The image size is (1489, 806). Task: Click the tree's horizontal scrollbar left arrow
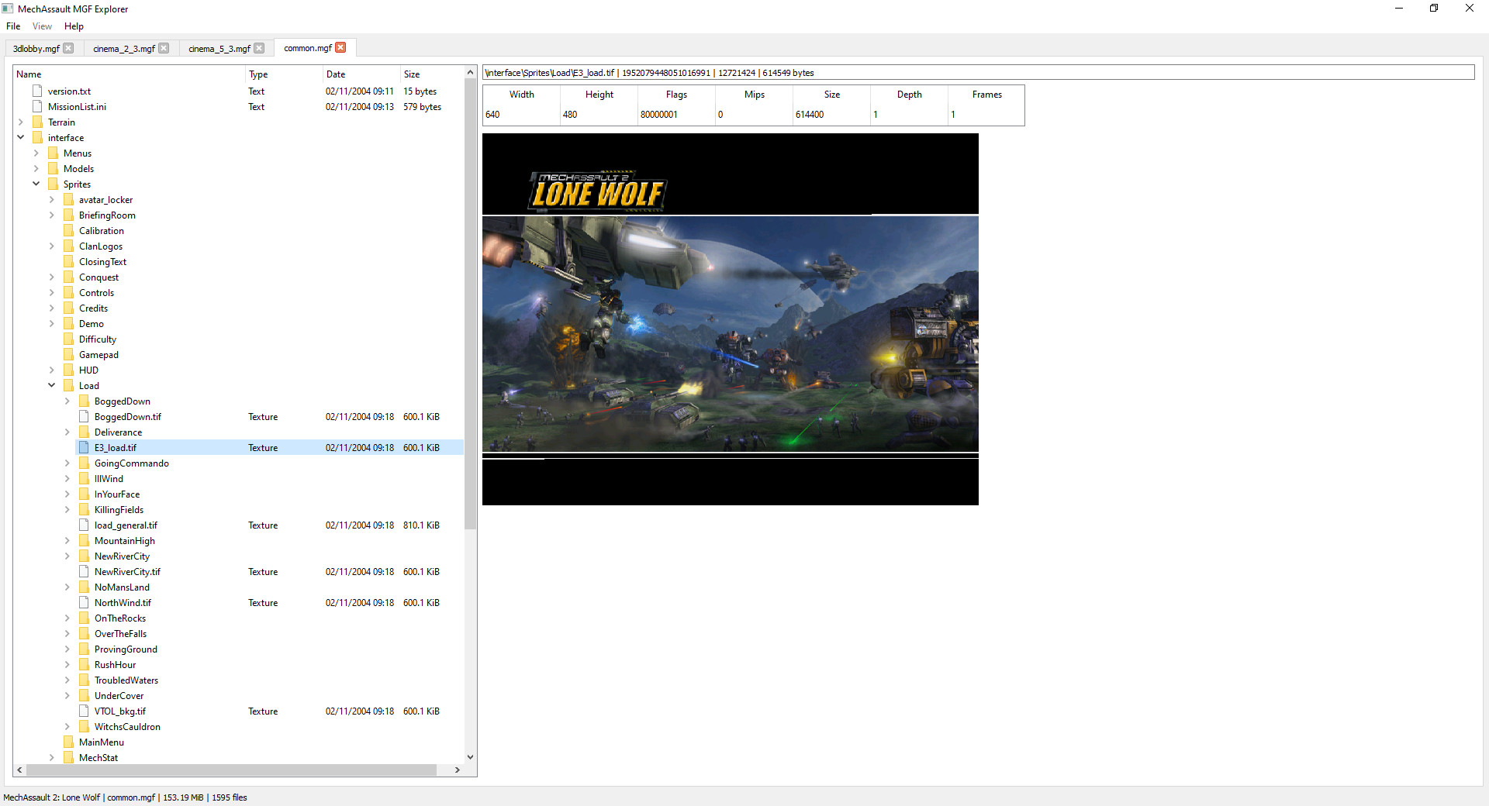pyautogui.click(x=19, y=770)
